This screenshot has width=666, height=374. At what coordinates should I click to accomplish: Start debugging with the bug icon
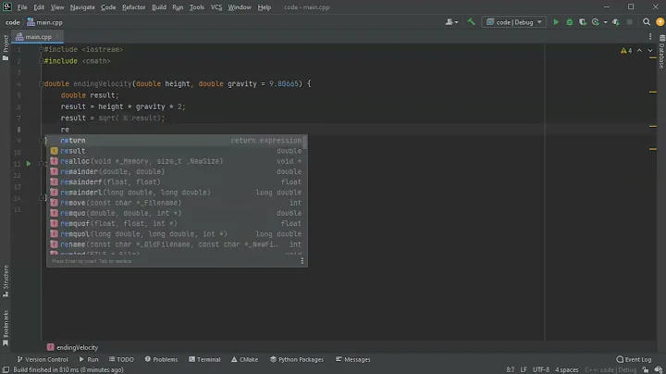coord(570,22)
